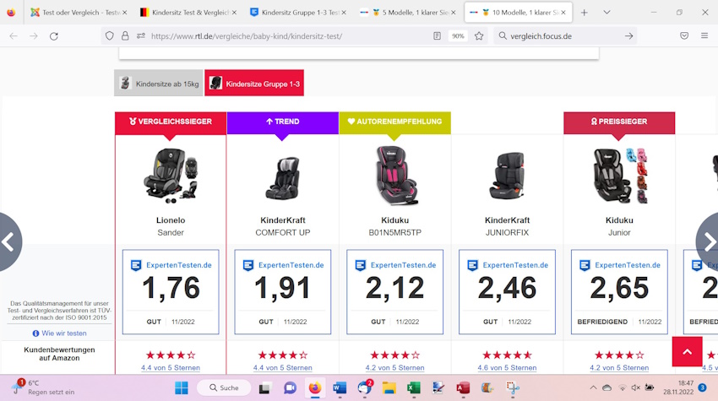Reset the 90% zoom level
The height and width of the screenshot is (401, 718).
tap(458, 35)
